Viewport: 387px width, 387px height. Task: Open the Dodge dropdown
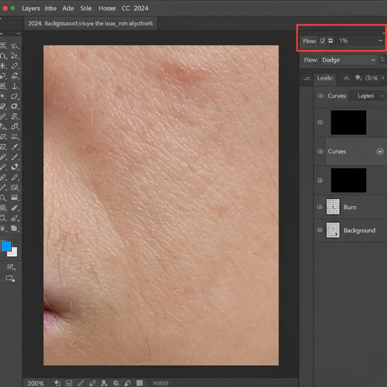click(348, 60)
